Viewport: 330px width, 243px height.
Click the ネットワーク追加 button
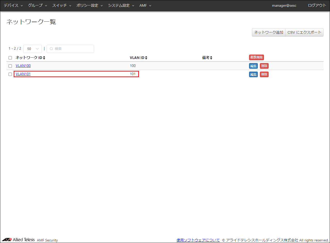pos(268,32)
